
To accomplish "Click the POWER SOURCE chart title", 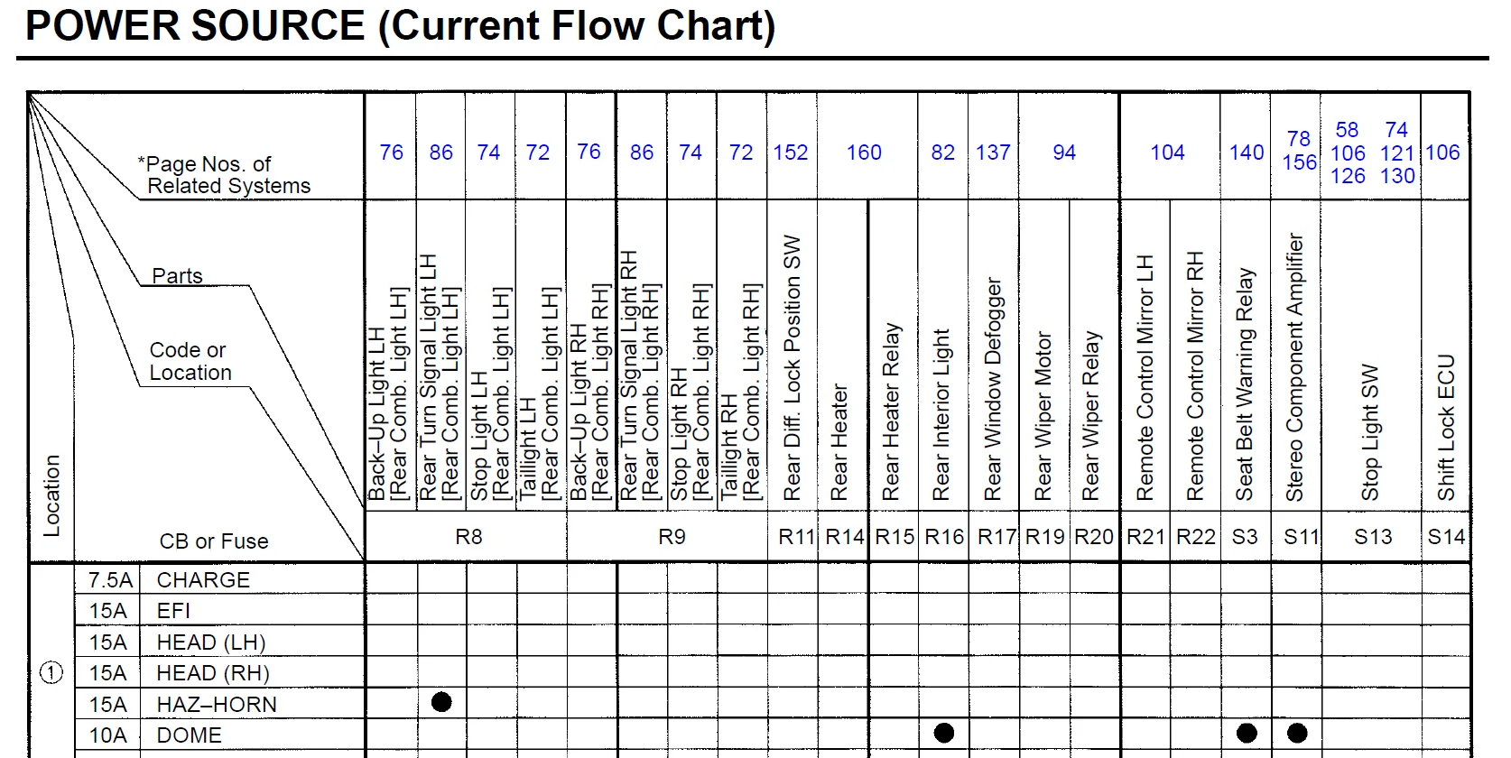I will (x=400, y=25).
